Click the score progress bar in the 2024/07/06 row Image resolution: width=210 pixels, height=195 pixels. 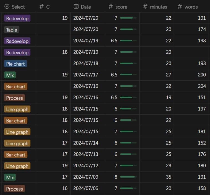click(128, 188)
